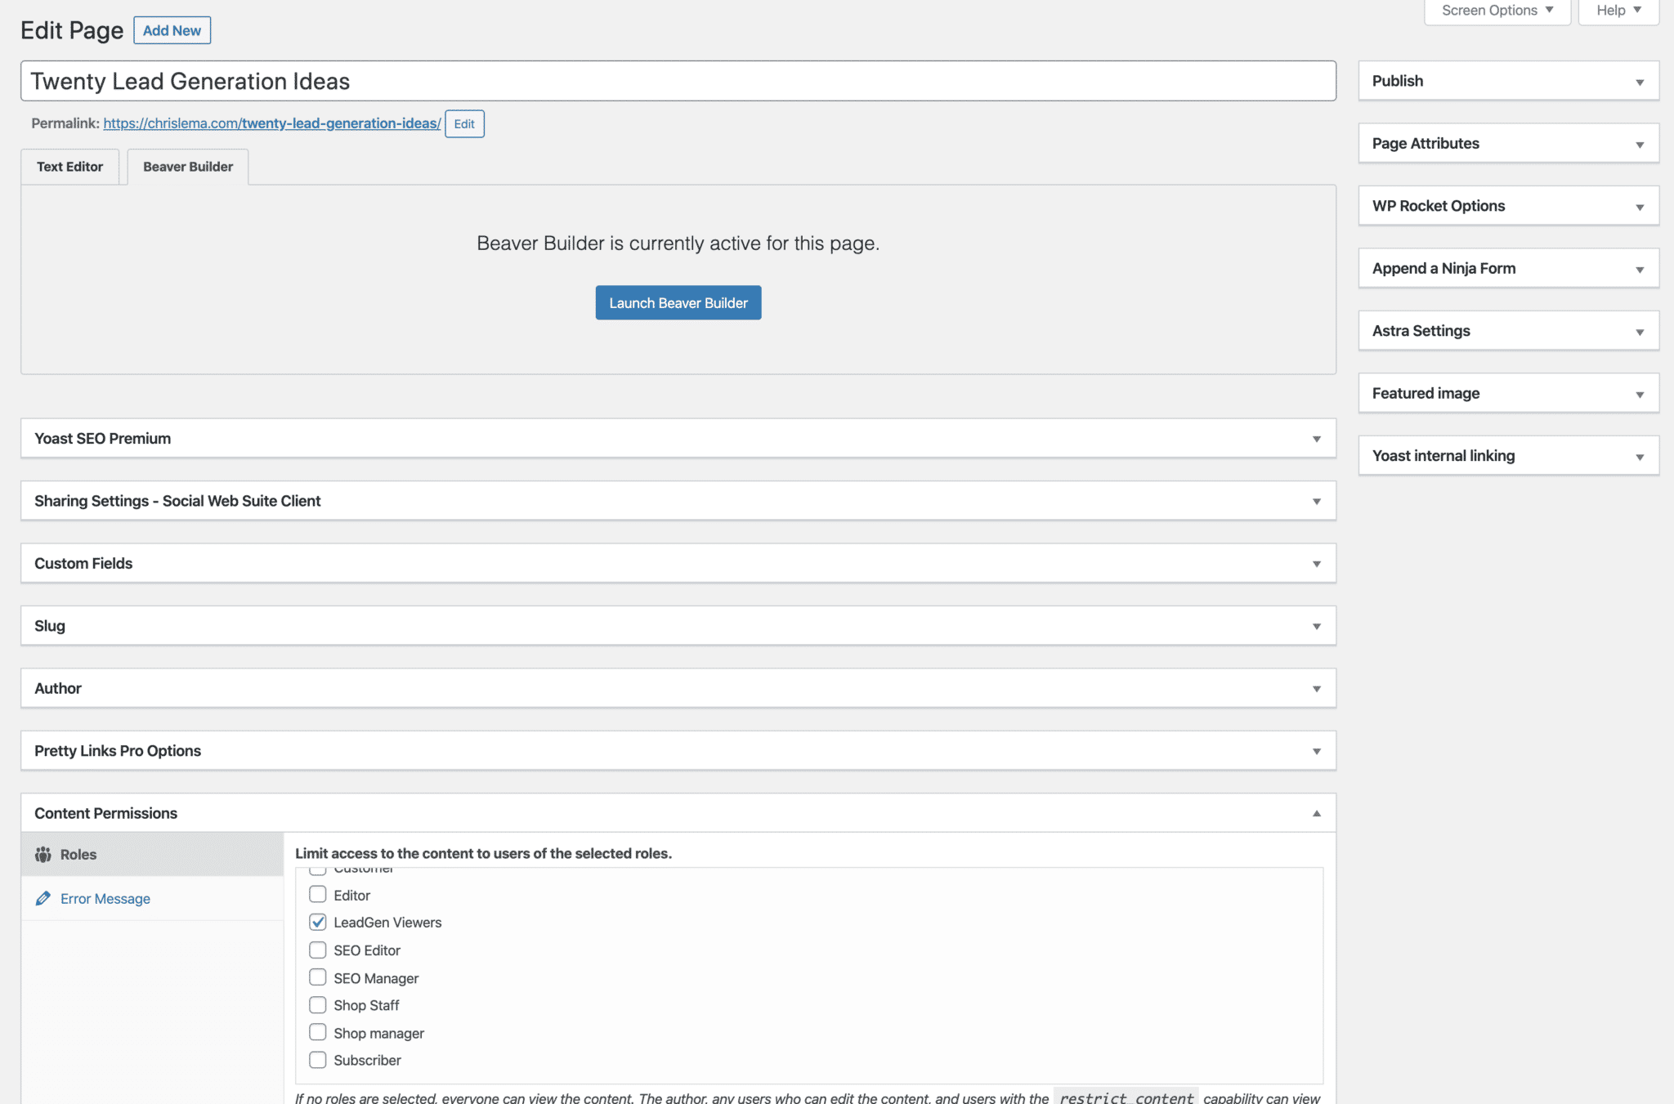
Task: Check the Subscriber role checkbox
Action: (x=318, y=1061)
